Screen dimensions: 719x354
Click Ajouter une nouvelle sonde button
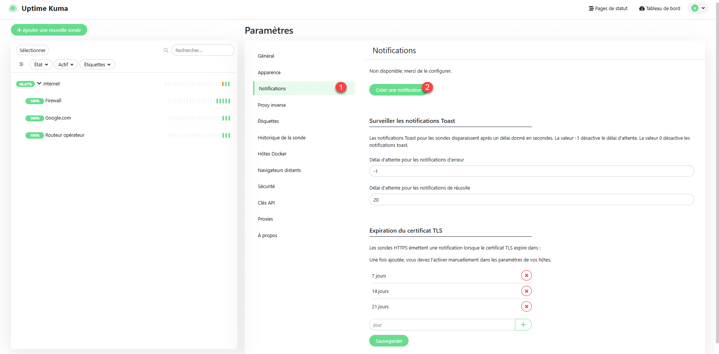(49, 30)
